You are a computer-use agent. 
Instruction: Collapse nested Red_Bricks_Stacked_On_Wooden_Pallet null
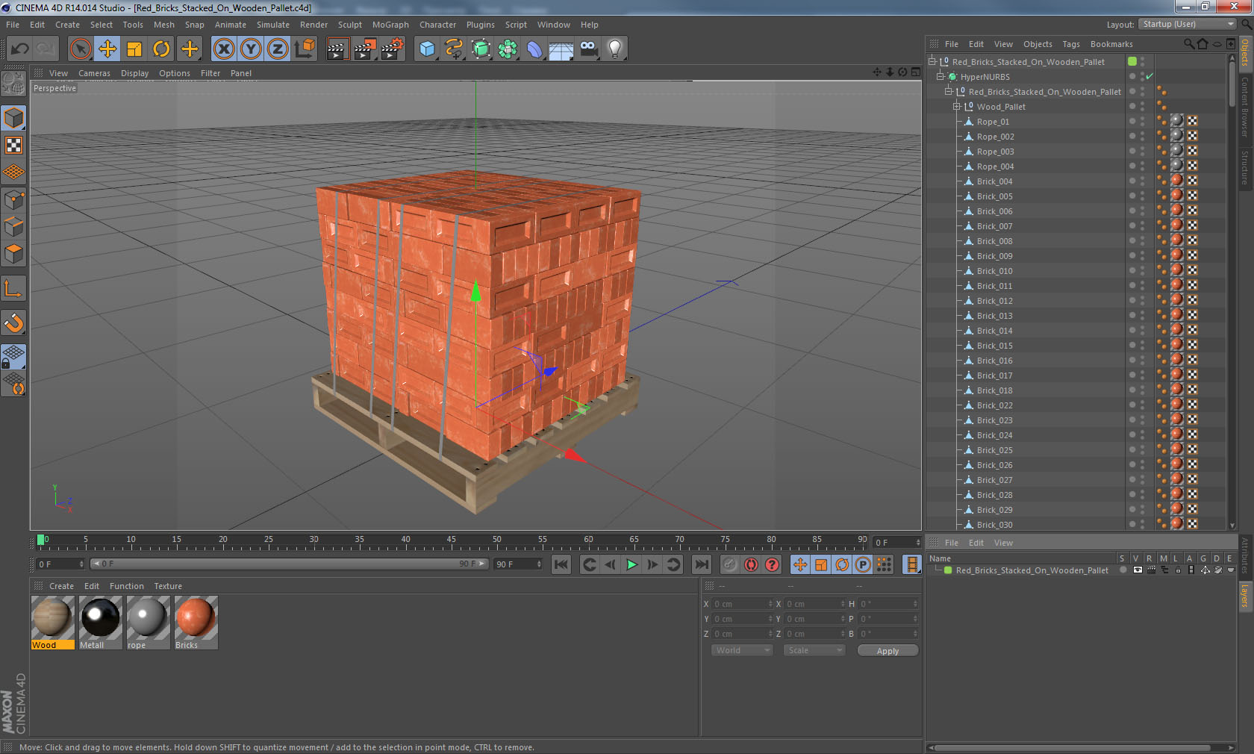949,92
